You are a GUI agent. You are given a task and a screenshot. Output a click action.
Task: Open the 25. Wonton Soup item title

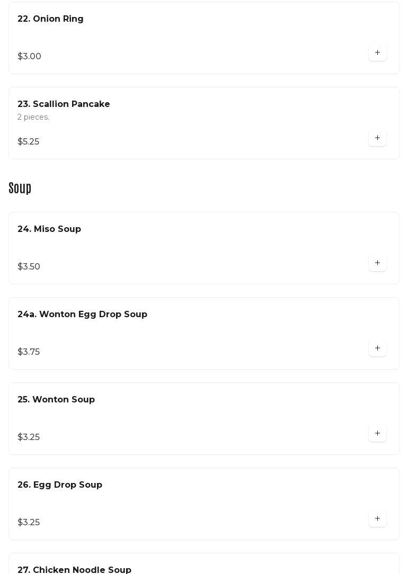point(56,400)
